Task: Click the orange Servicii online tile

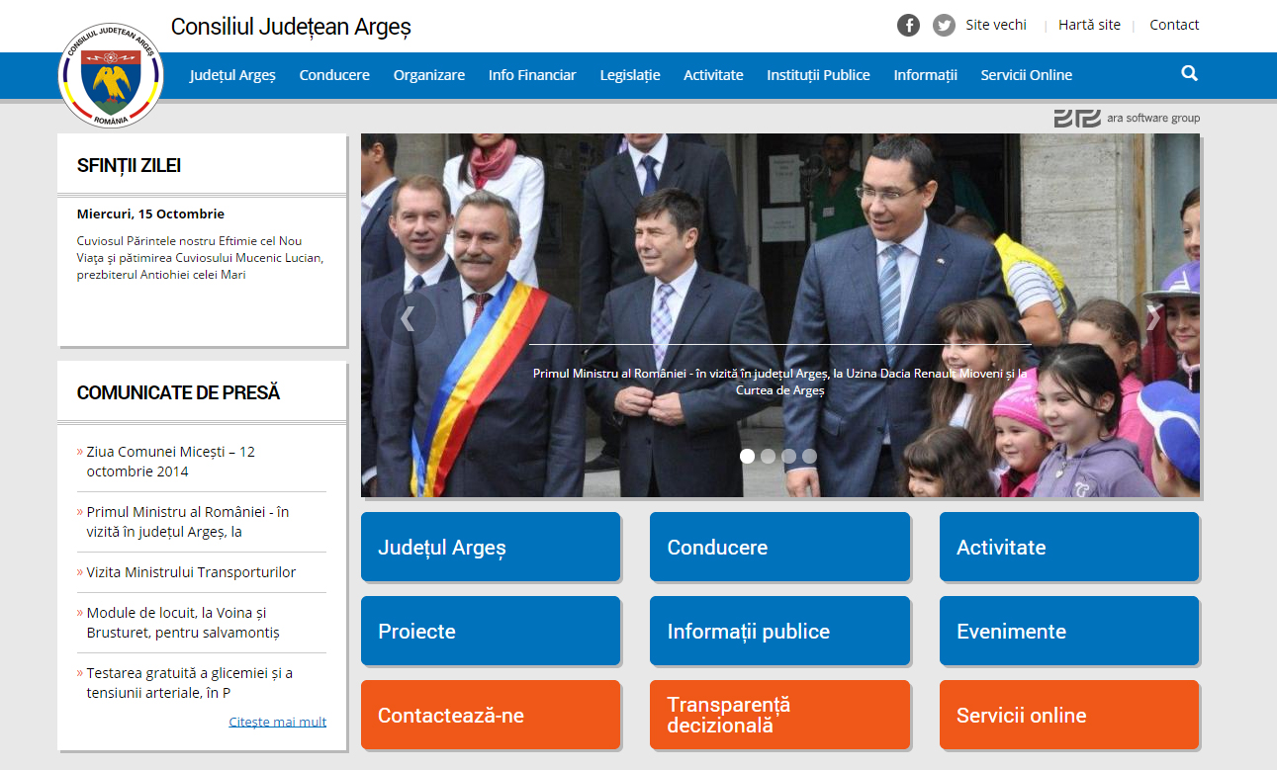Action: tap(1069, 715)
